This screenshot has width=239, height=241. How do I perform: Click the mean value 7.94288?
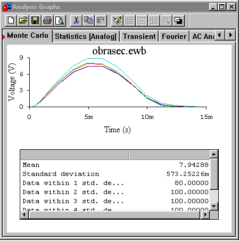194,165
